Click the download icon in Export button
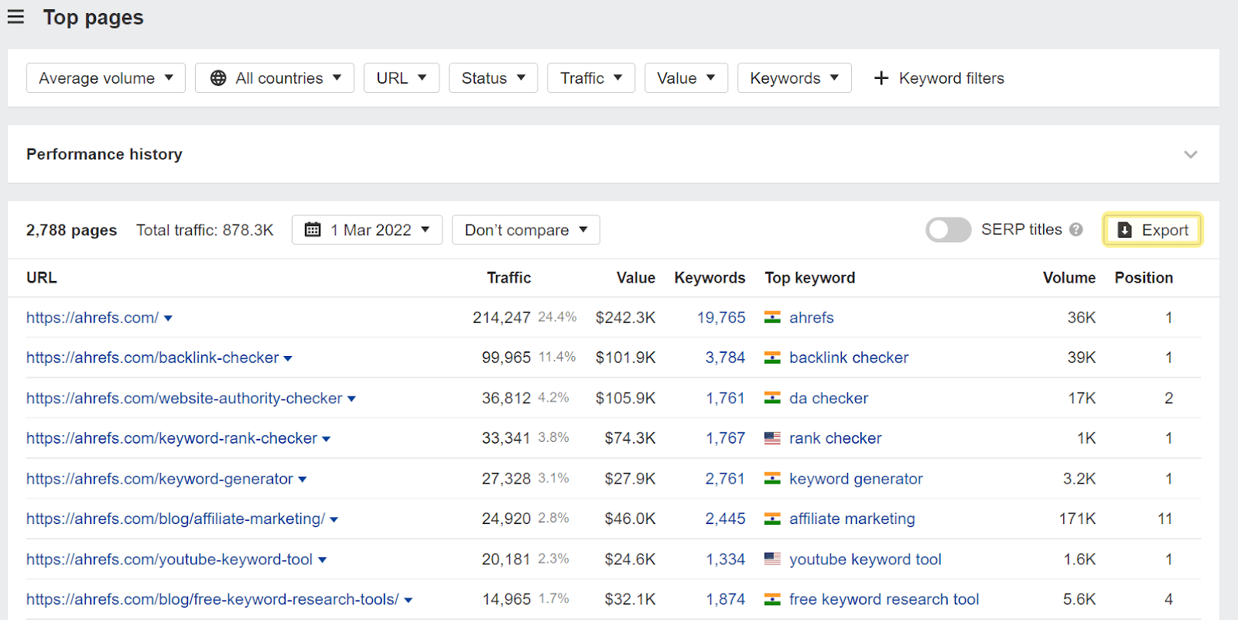Viewport: 1238px width, 620px height. point(1125,230)
